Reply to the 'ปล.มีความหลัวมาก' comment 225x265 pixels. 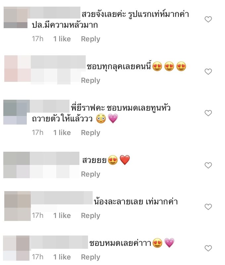point(91,39)
